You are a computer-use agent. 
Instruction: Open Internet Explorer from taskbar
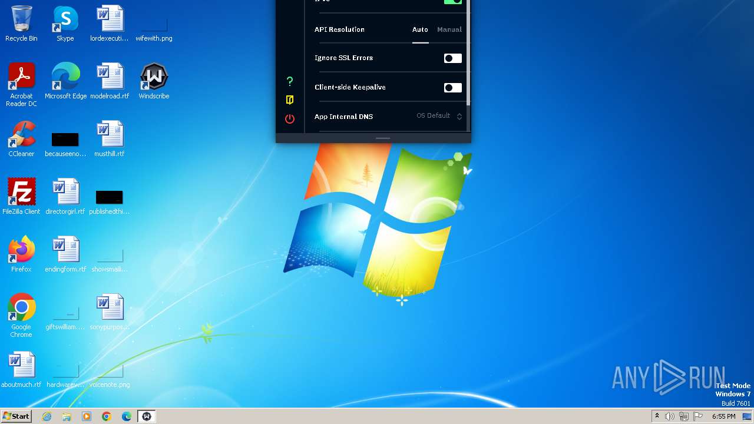[47, 416]
